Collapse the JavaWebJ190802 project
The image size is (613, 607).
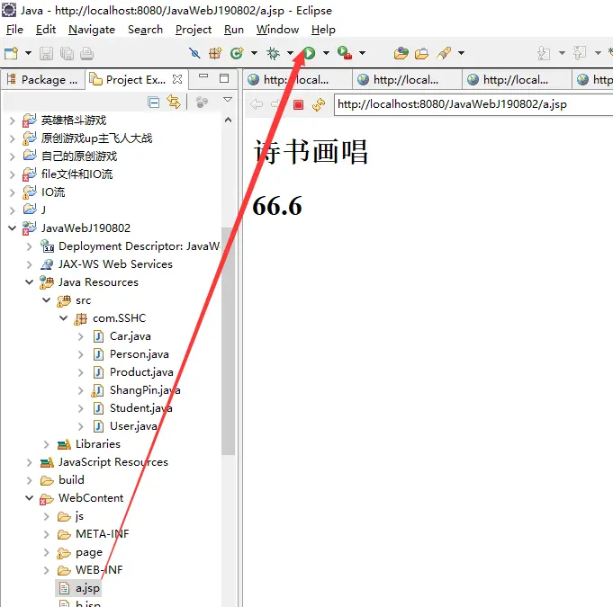coord(12,228)
